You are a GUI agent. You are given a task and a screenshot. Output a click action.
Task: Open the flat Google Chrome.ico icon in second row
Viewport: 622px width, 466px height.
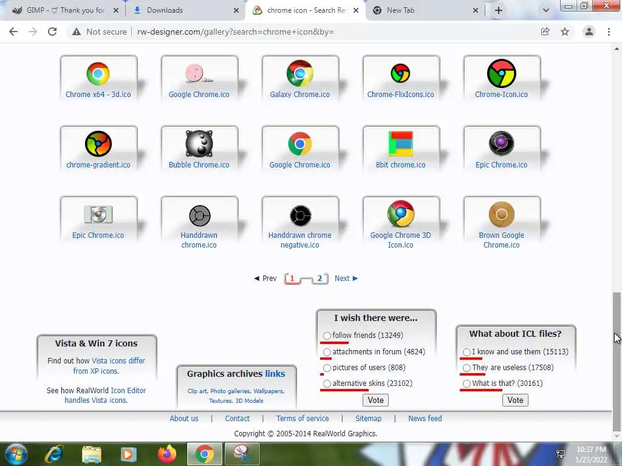300,143
